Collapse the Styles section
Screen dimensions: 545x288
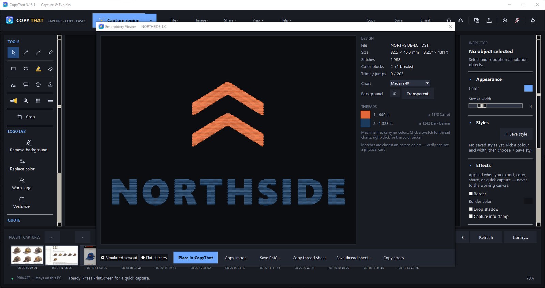tap(470, 123)
